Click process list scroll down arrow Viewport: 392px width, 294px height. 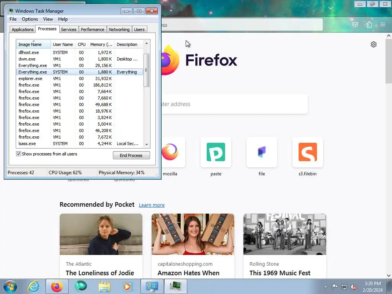coord(147,144)
